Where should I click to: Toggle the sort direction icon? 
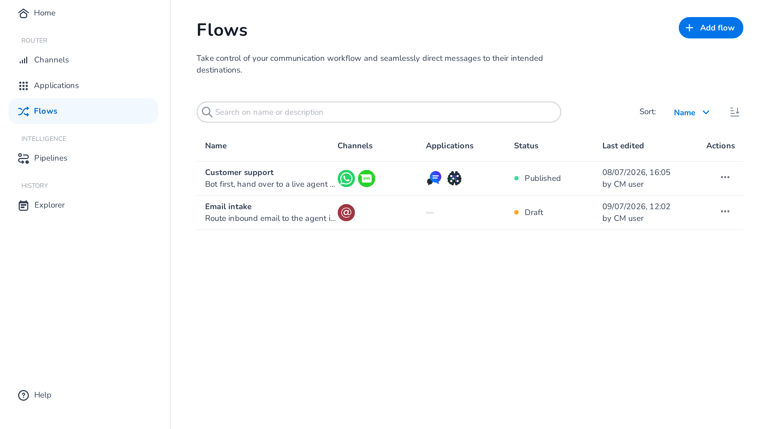click(735, 112)
